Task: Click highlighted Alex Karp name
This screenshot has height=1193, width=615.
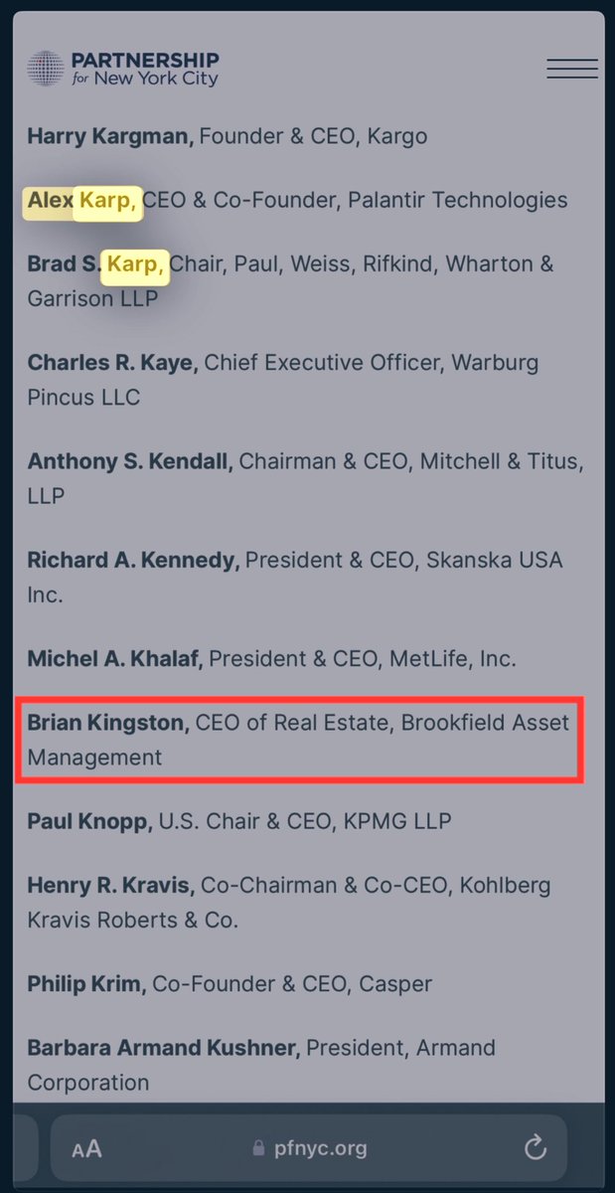Action: coord(83,200)
